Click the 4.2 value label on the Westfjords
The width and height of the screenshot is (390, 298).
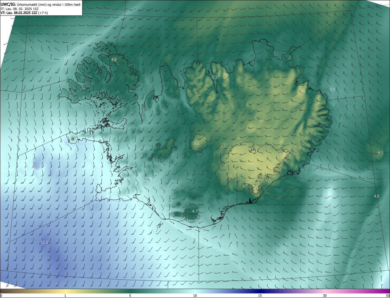[x=114, y=59]
